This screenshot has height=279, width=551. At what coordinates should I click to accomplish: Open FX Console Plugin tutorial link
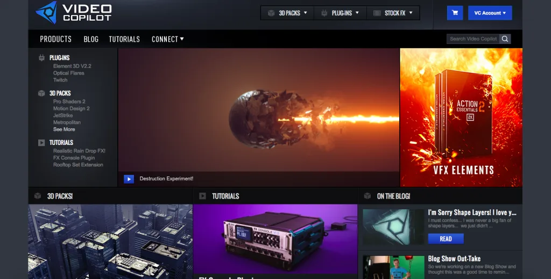click(74, 158)
